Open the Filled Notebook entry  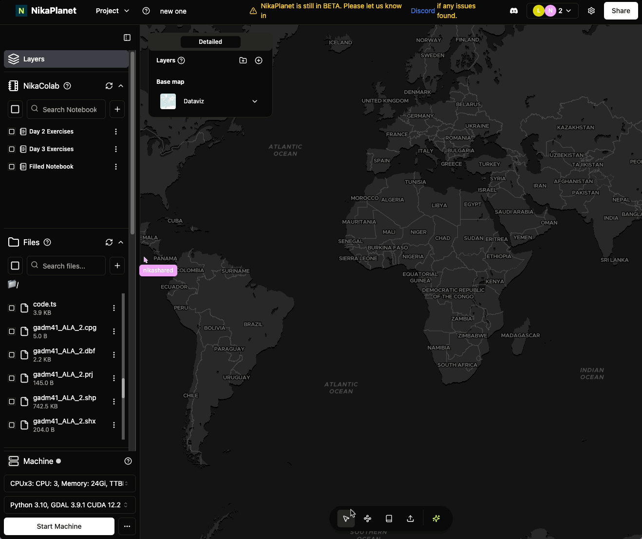pyautogui.click(x=51, y=167)
